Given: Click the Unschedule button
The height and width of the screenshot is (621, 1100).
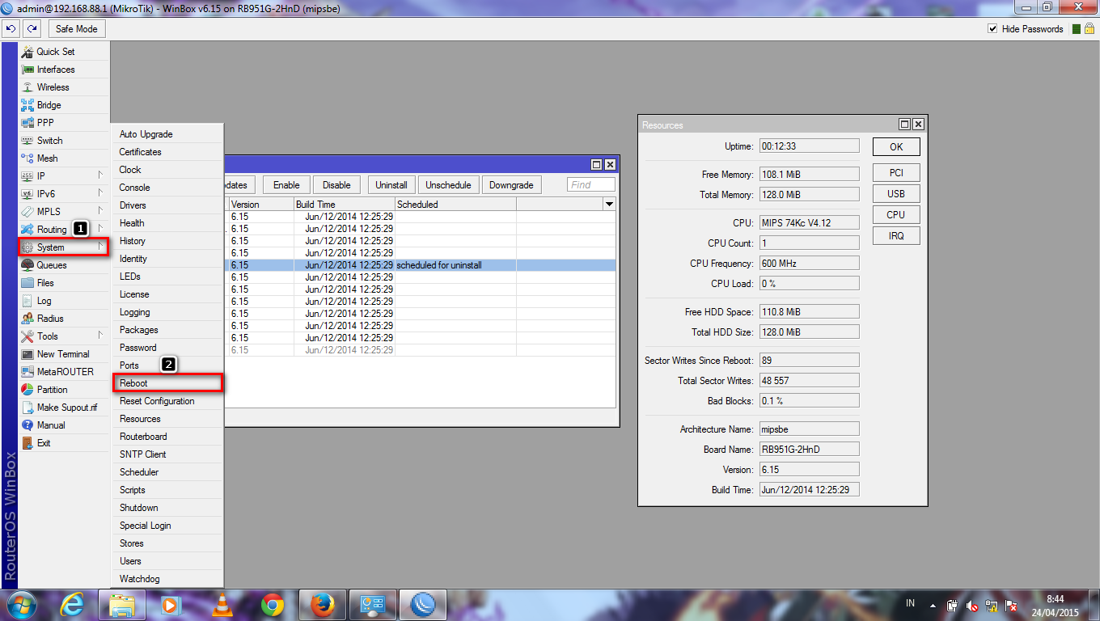Looking at the screenshot, I should pyautogui.click(x=448, y=184).
